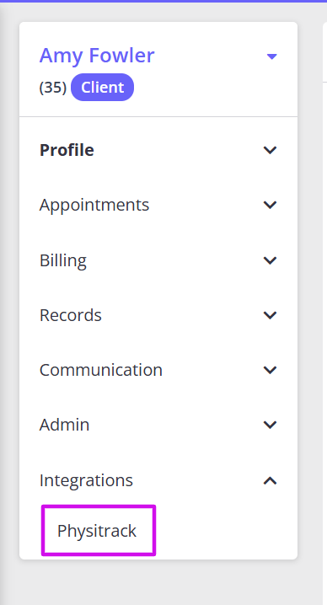Expand the Profile section chevron

click(270, 150)
